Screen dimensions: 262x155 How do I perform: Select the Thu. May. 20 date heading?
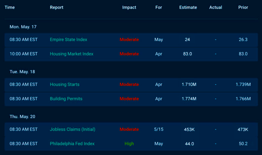click(22, 116)
